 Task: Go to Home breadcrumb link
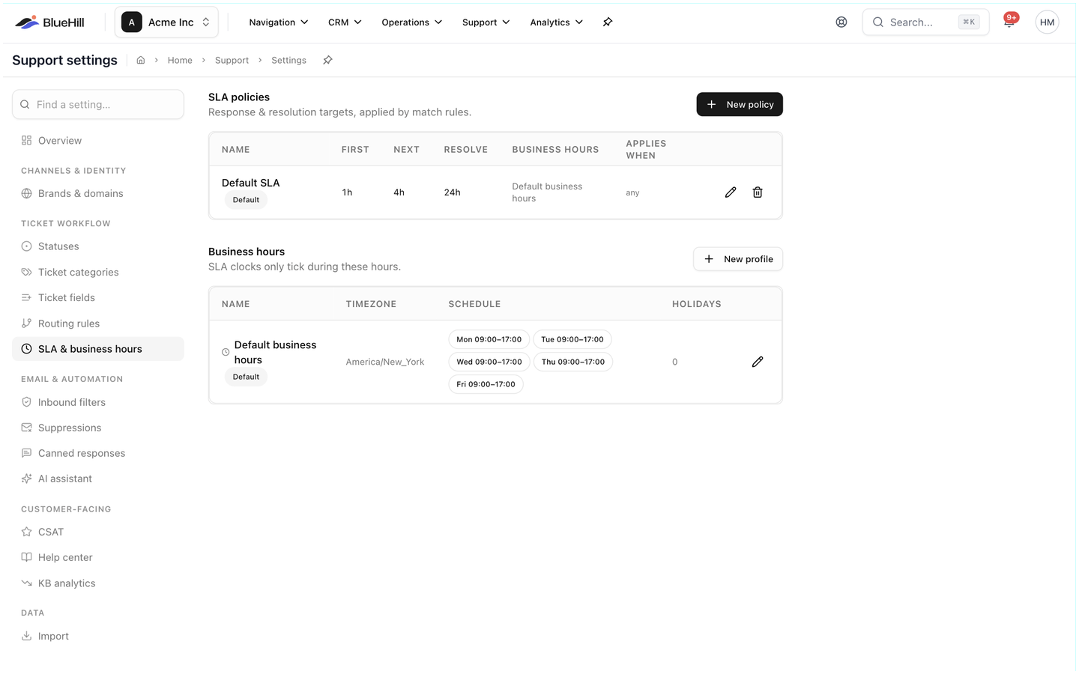point(180,60)
